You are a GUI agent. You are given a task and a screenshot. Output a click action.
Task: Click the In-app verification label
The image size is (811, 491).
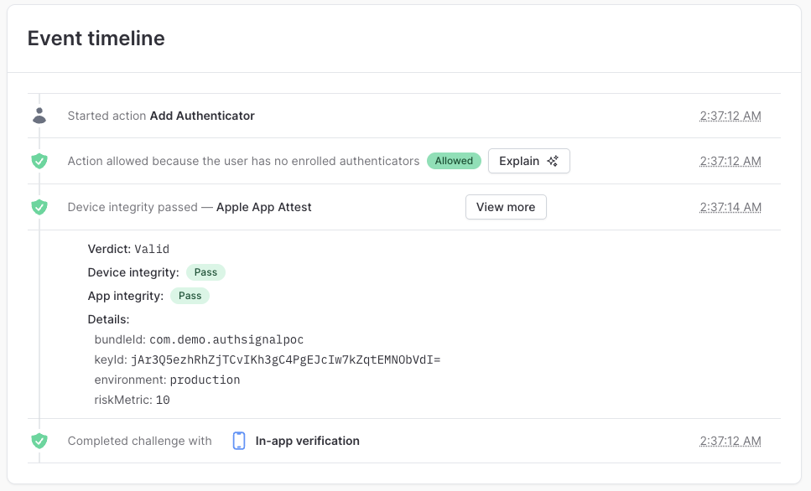click(x=307, y=441)
